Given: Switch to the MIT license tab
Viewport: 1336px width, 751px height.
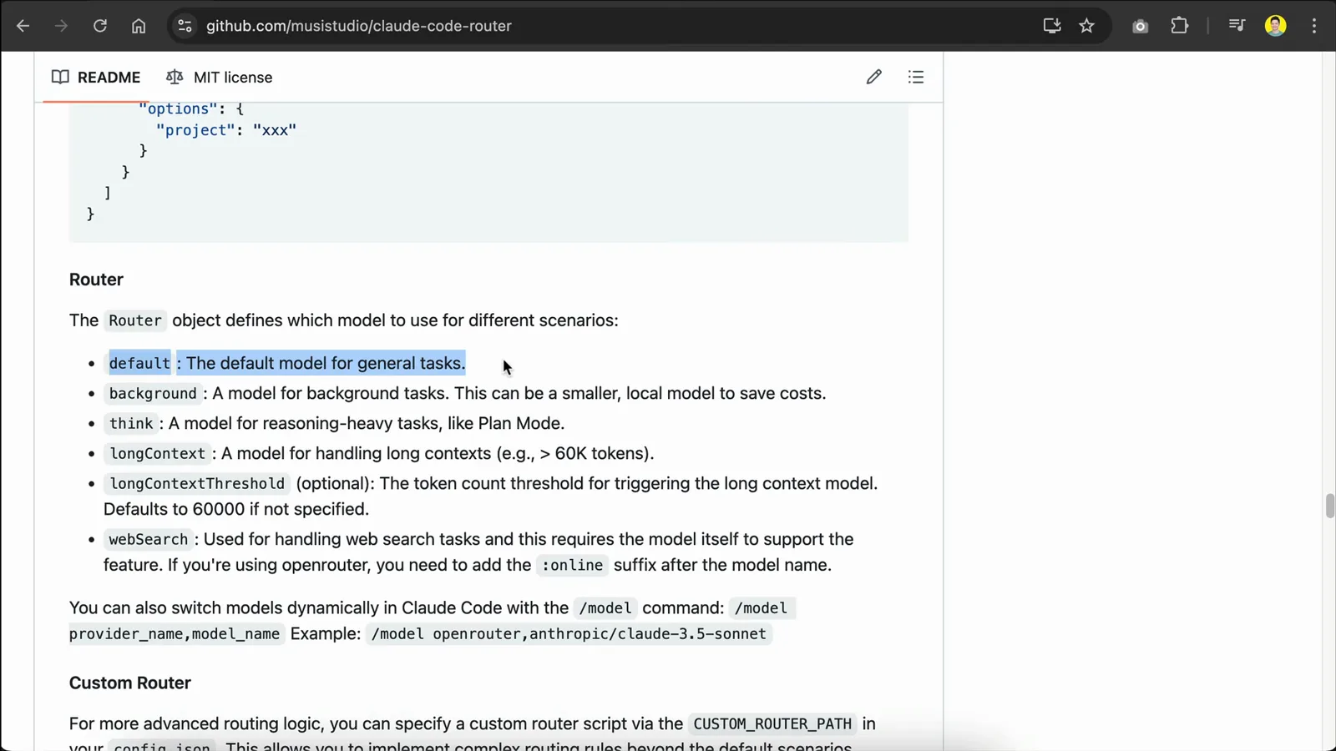Looking at the screenshot, I should point(220,77).
